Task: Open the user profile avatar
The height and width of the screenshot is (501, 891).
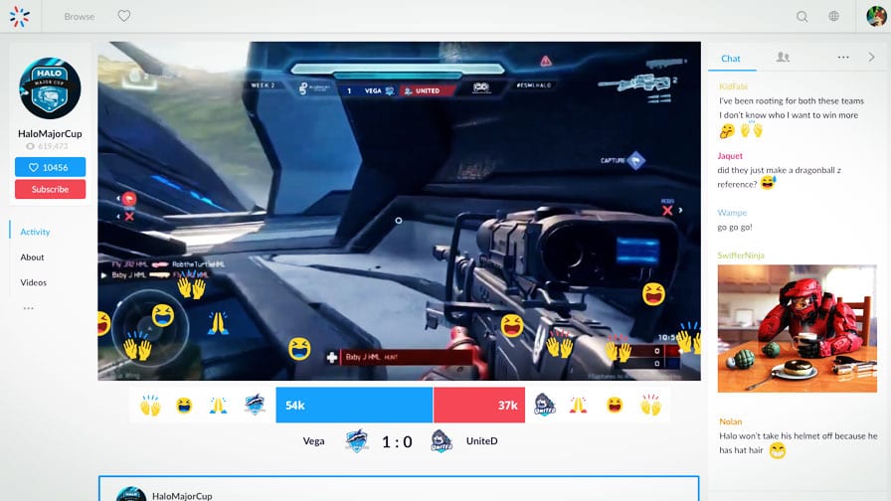Action: point(876,16)
